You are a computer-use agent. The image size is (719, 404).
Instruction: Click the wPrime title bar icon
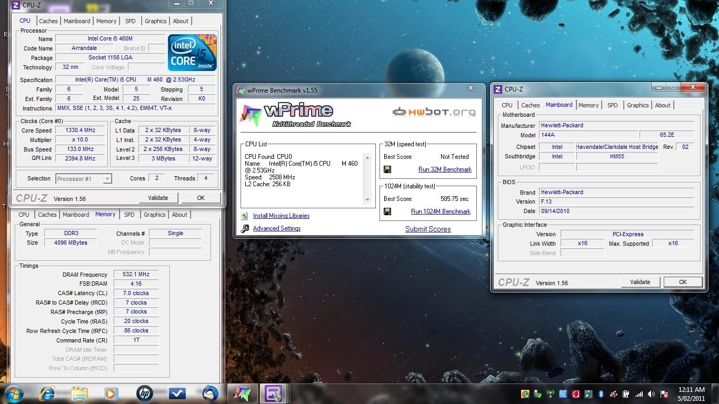click(241, 90)
